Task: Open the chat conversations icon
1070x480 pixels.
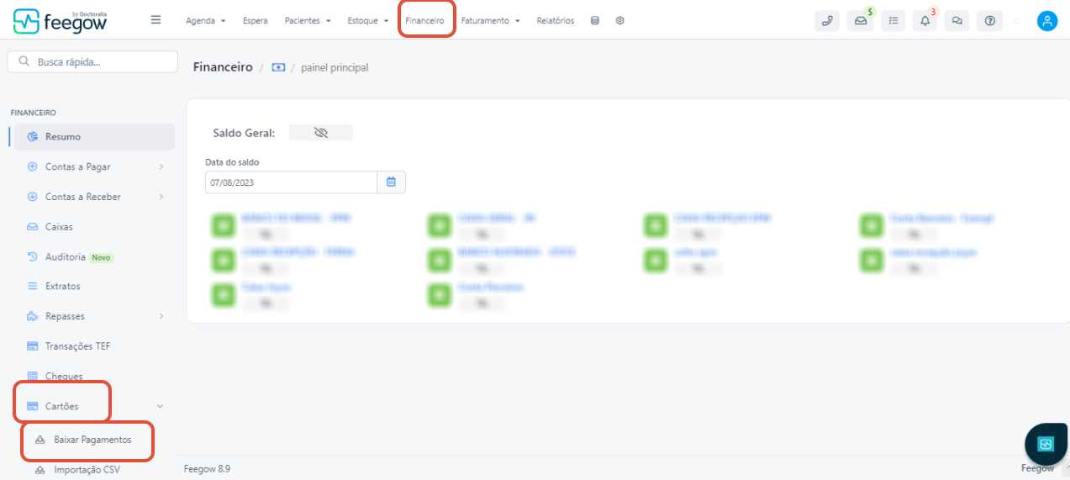Action: [957, 21]
